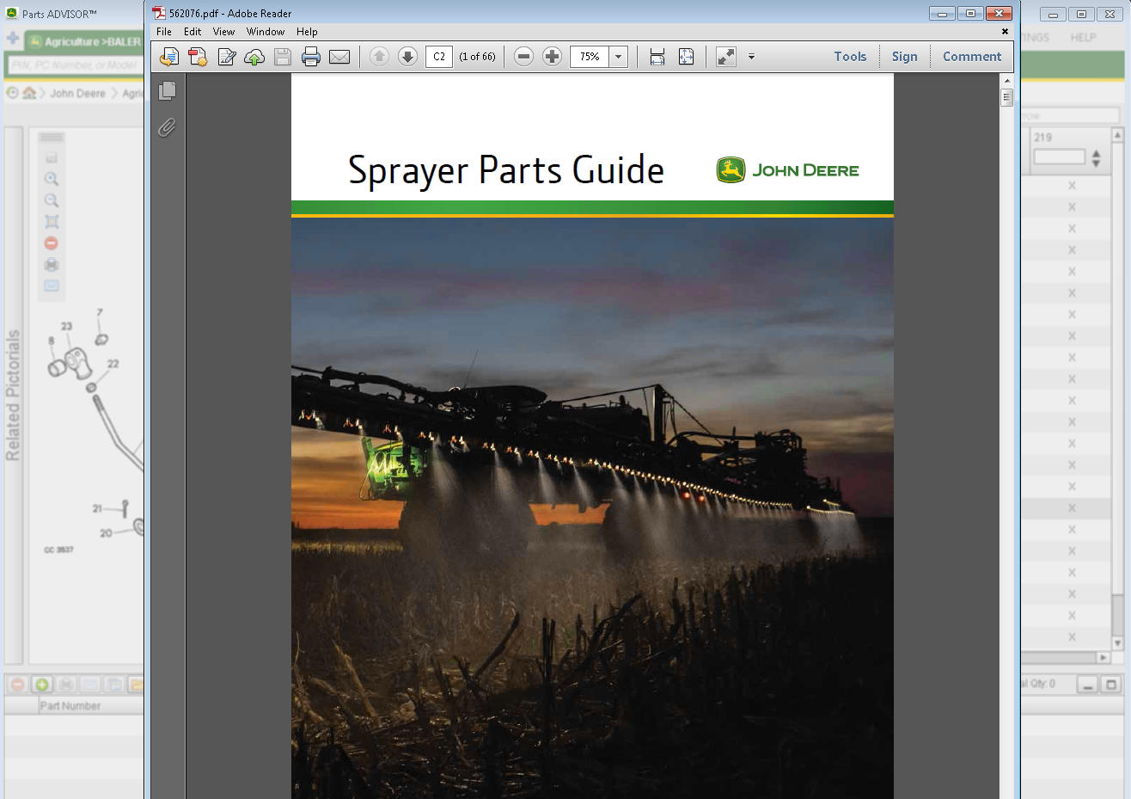
Task: Open the Help menu in Adobe Reader
Action: pyautogui.click(x=307, y=32)
